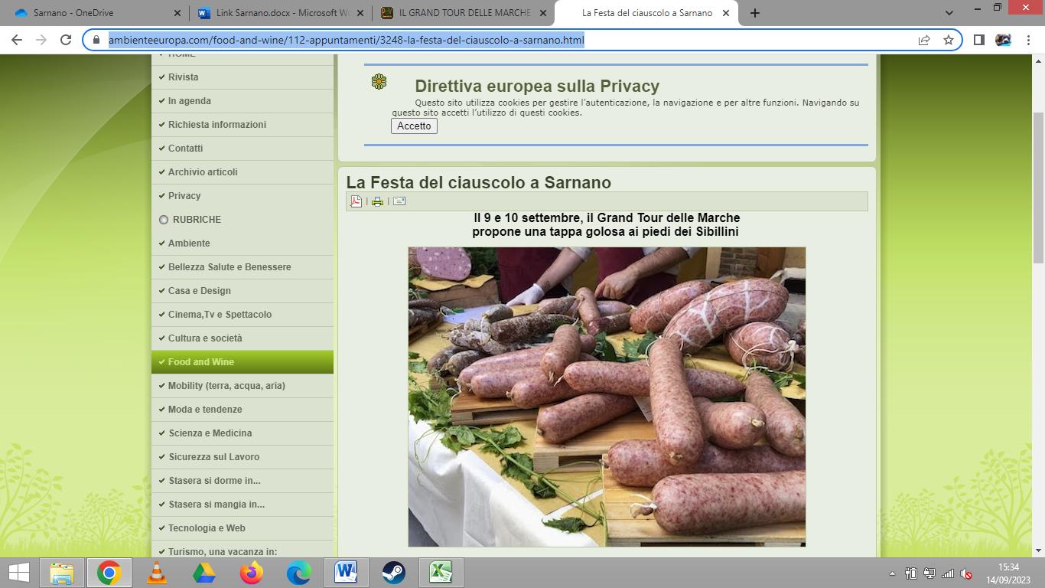Viewport: 1045px width, 588px height.
Task: Open the Chrome three-dot menu
Action: (x=1027, y=40)
